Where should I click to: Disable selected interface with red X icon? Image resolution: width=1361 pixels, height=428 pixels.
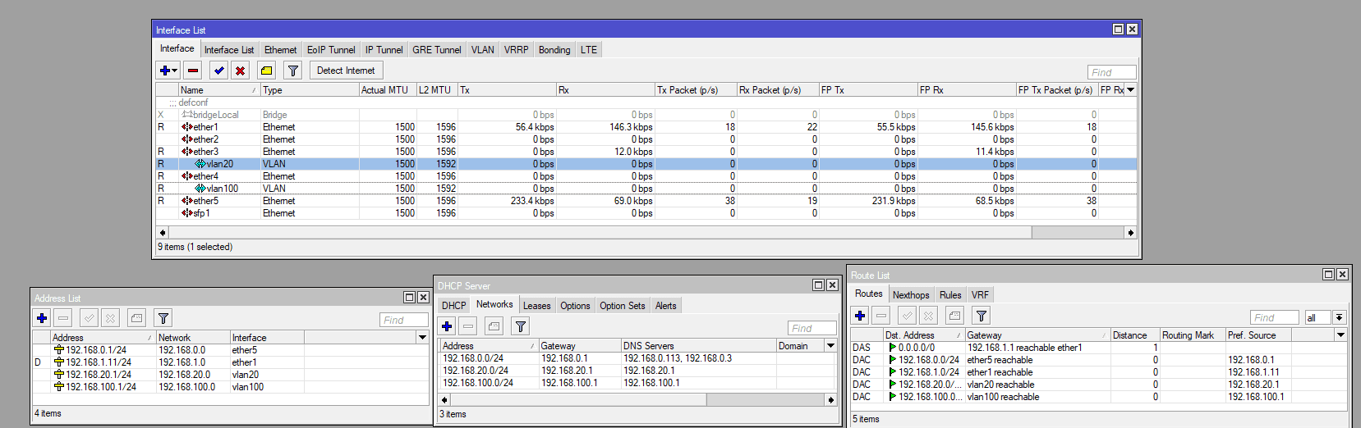pos(240,71)
